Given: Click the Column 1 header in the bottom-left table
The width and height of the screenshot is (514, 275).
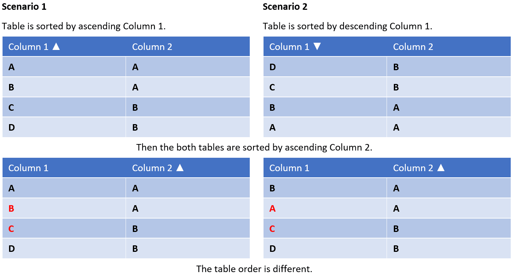Looking at the screenshot, I should tap(64, 168).
